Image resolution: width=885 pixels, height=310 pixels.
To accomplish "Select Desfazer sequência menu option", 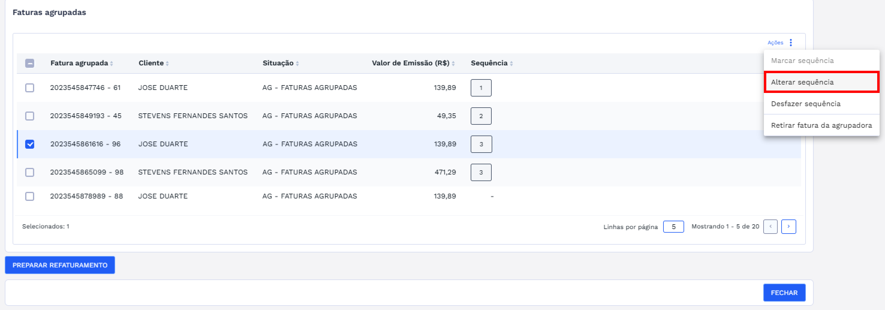I will [805, 104].
